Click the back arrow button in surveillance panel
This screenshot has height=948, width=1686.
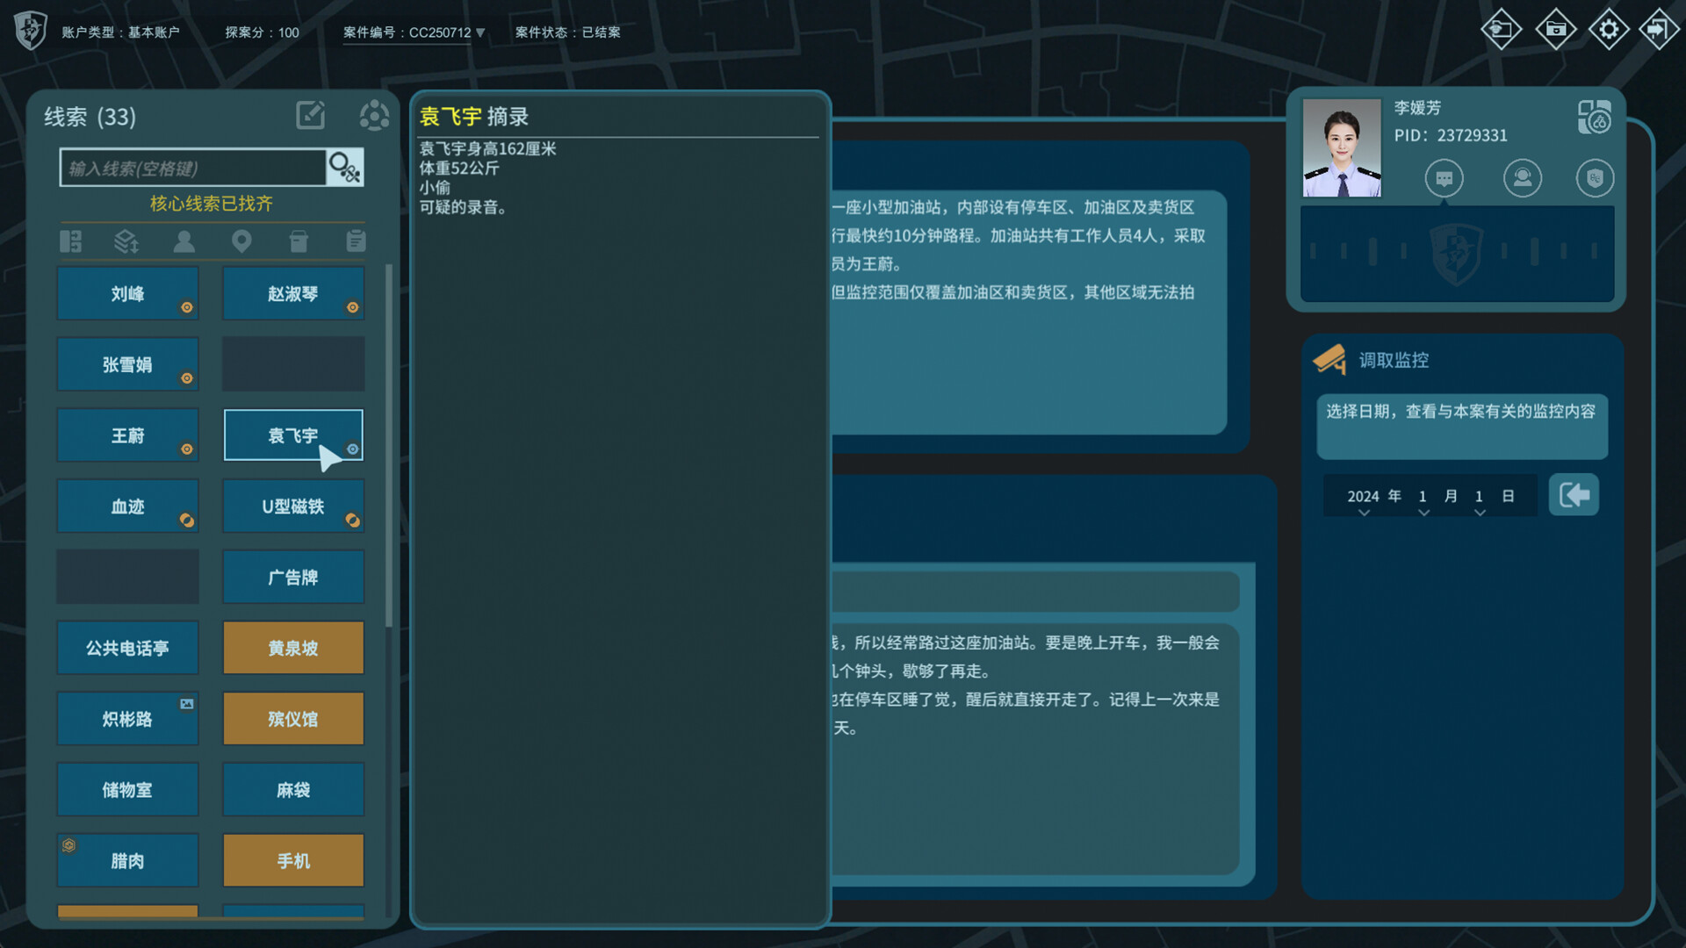[x=1574, y=495]
